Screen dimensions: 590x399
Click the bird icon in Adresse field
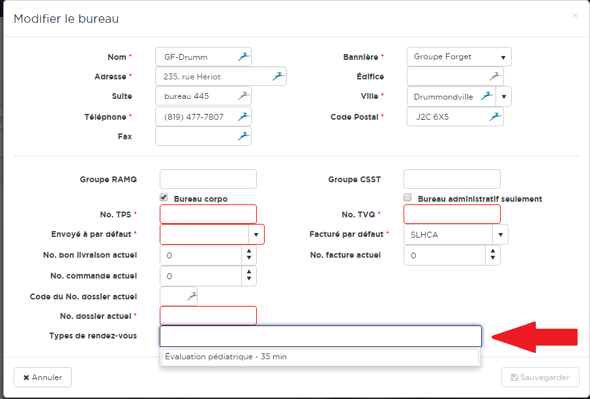point(278,76)
